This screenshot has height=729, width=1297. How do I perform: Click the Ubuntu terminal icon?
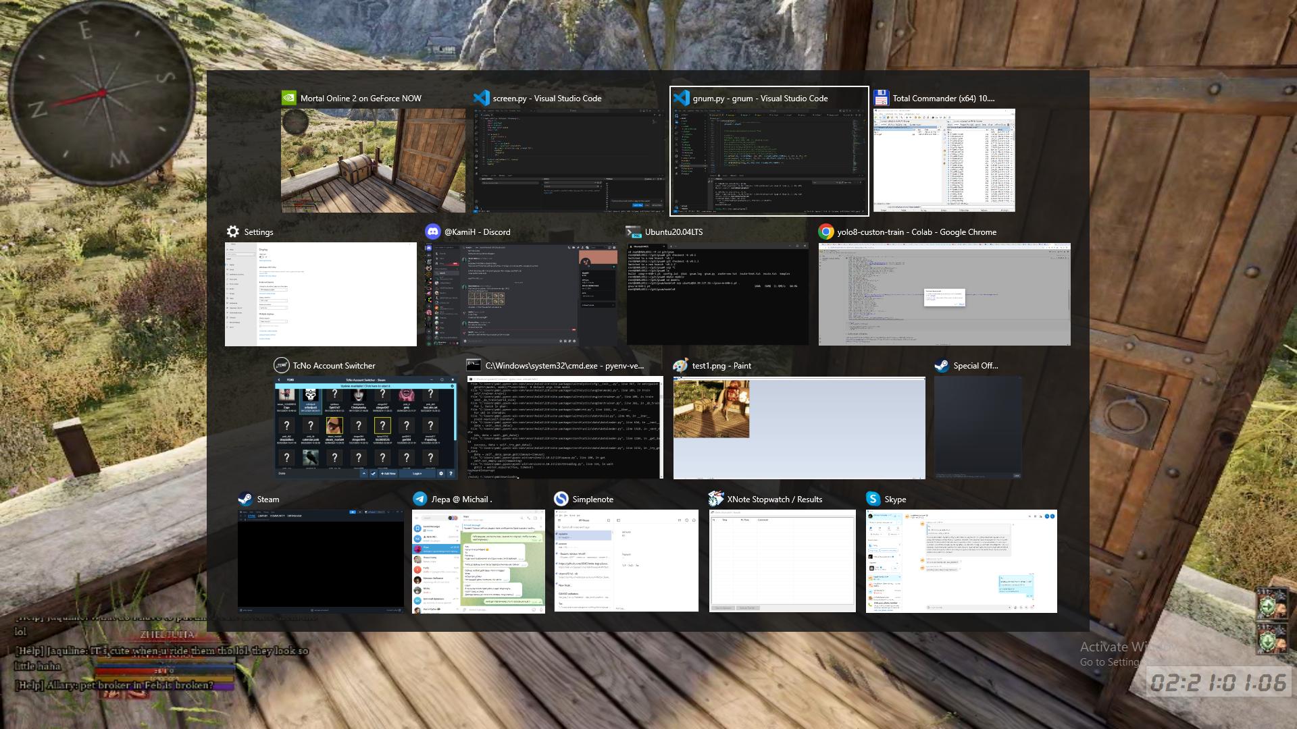point(633,232)
